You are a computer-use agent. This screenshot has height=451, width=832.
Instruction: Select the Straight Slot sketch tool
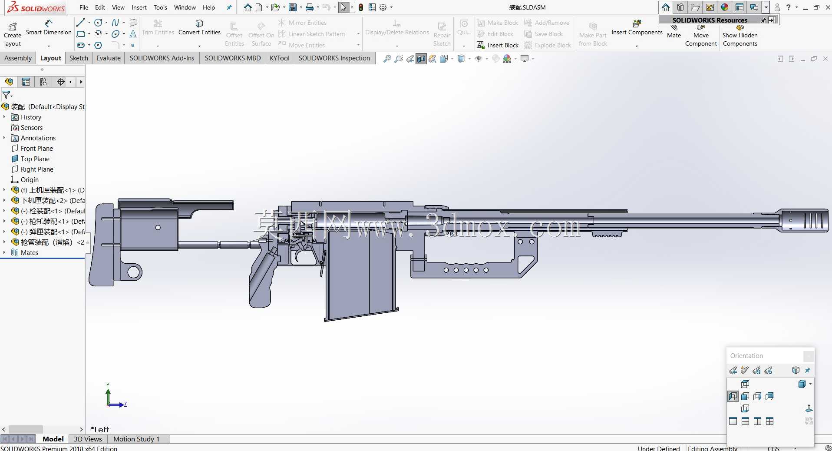click(x=81, y=45)
